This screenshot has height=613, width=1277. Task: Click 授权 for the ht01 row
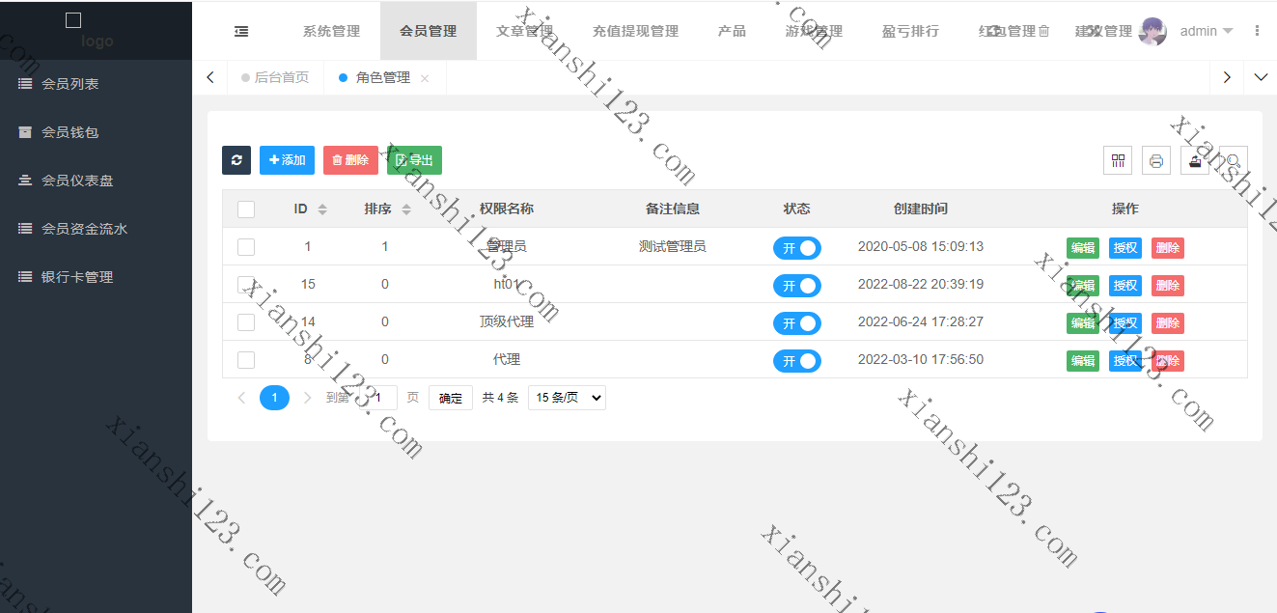pyautogui.click(x=1125, y=286)
